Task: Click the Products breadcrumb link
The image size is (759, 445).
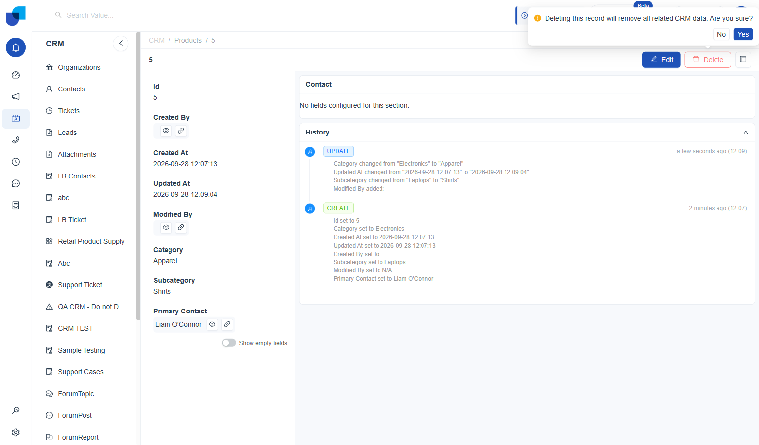Action: tap(188, 40)
